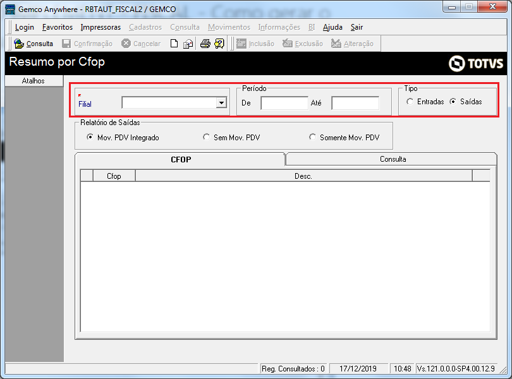Click Reg. Consultados status entry
The height and width of the screenshot is (379, 512).
[x=293, y=369]
